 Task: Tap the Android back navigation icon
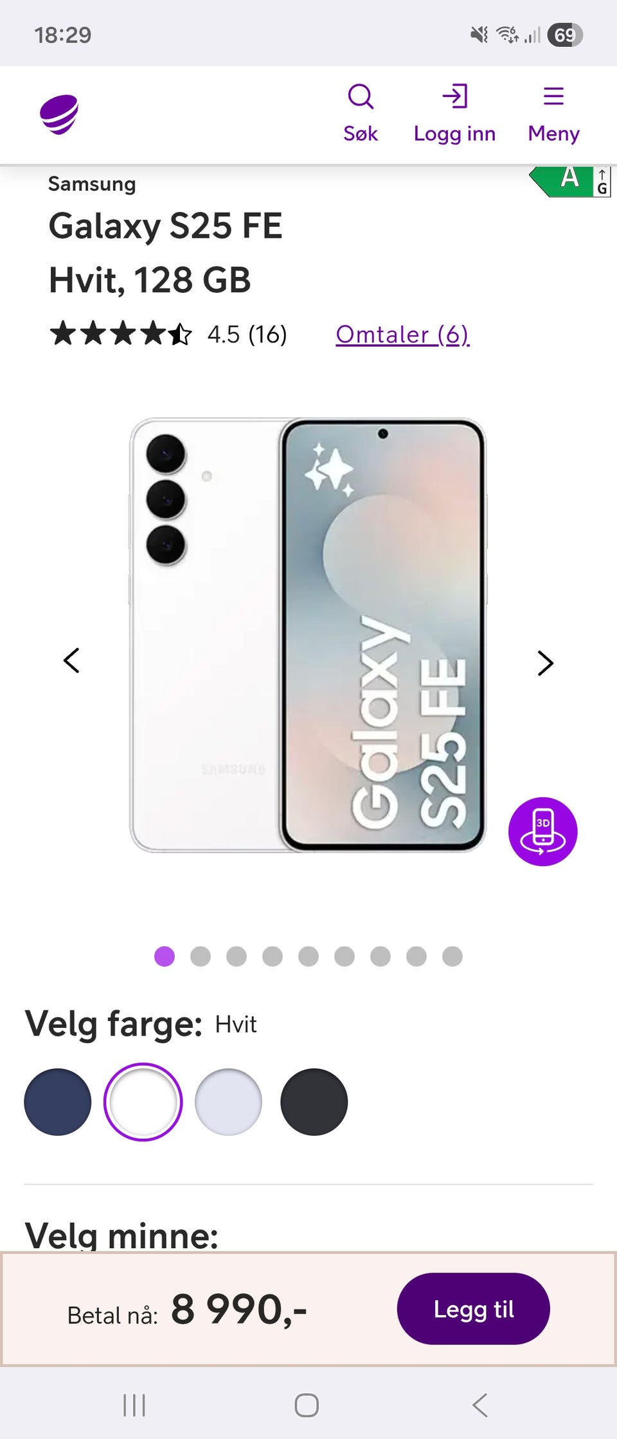coord(479,1405)
